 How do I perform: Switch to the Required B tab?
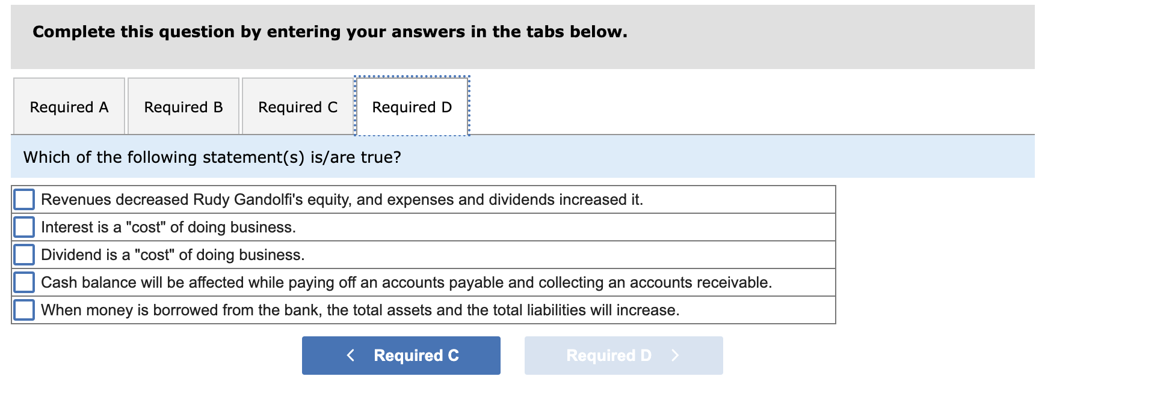pos(183,106)
